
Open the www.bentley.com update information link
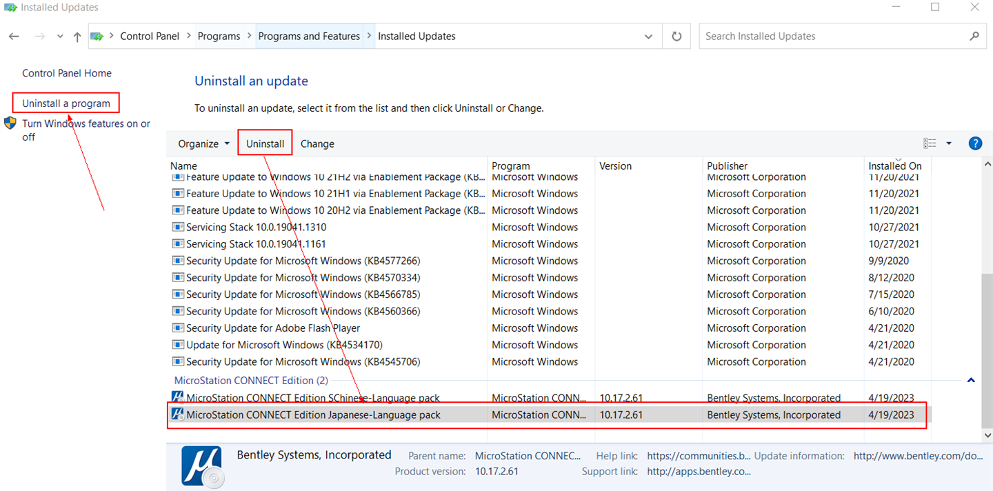pos(919,456)
